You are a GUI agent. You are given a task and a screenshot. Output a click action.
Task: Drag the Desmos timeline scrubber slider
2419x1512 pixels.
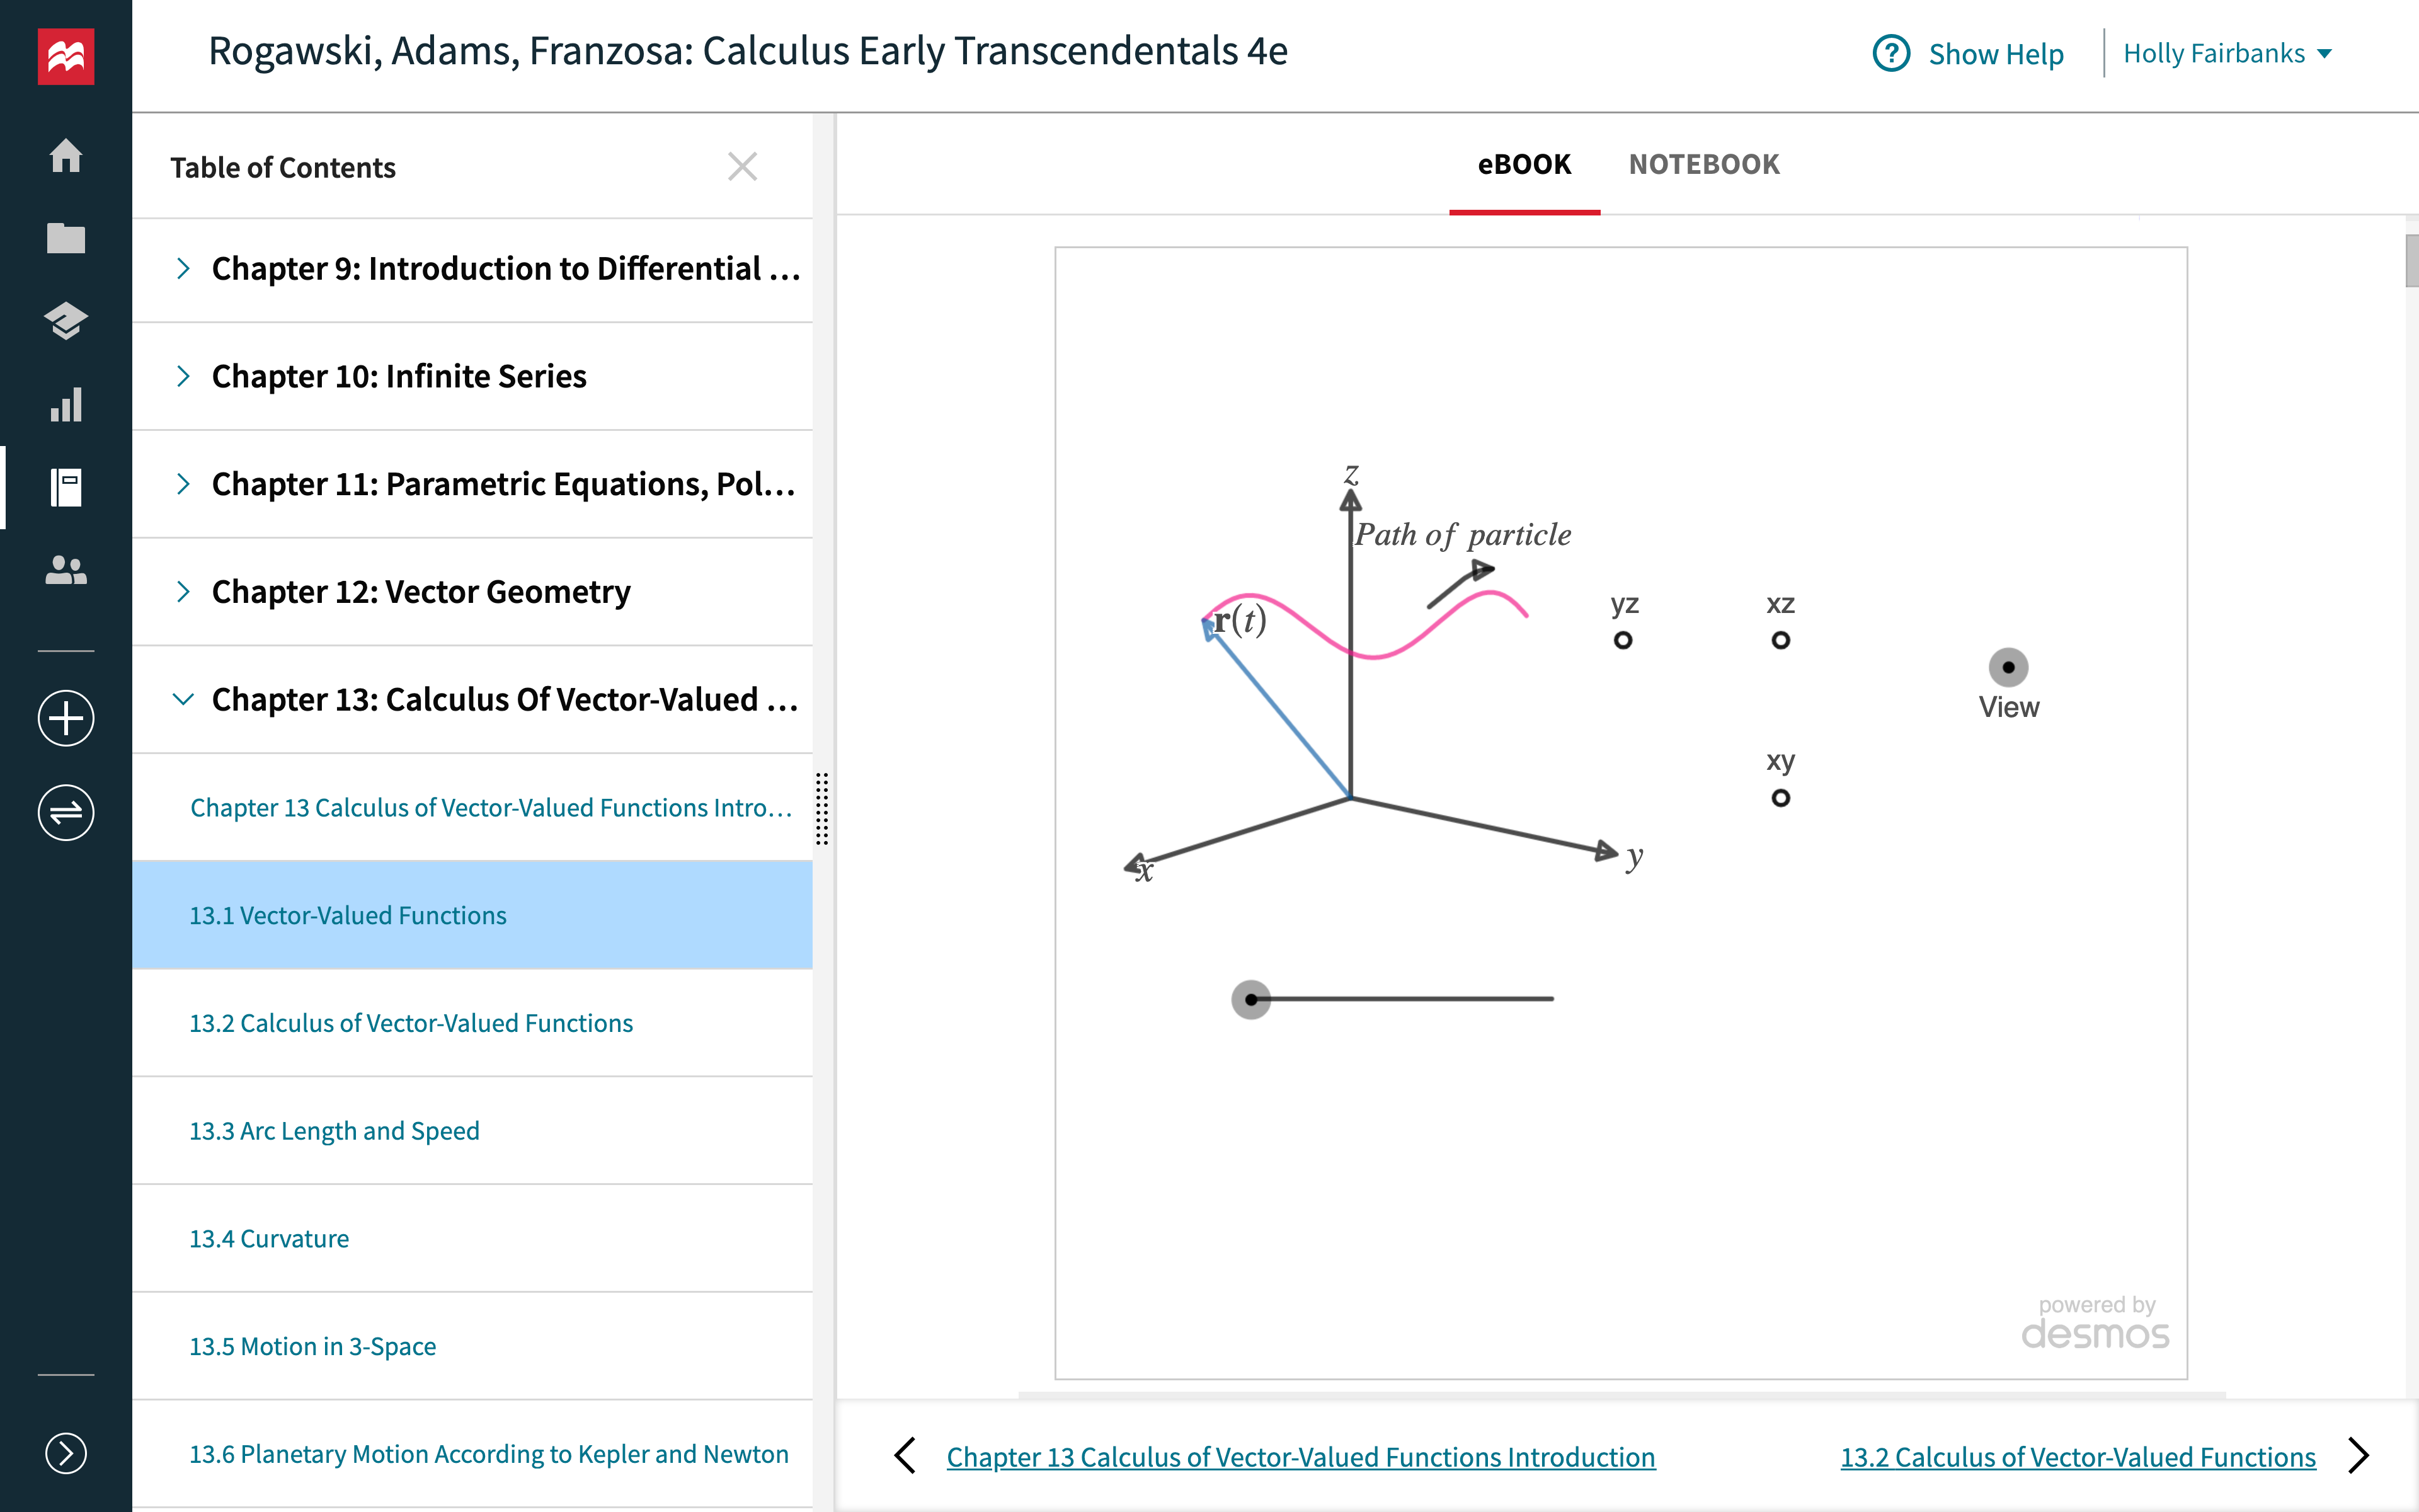[1254, 997]
